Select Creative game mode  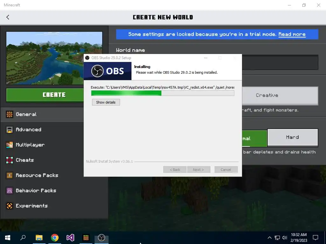pyautogui.click(x=280, y=95)
